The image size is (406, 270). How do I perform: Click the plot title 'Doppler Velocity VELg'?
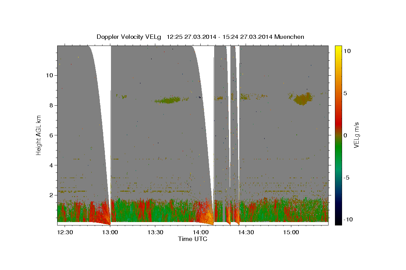pos(130,37)
